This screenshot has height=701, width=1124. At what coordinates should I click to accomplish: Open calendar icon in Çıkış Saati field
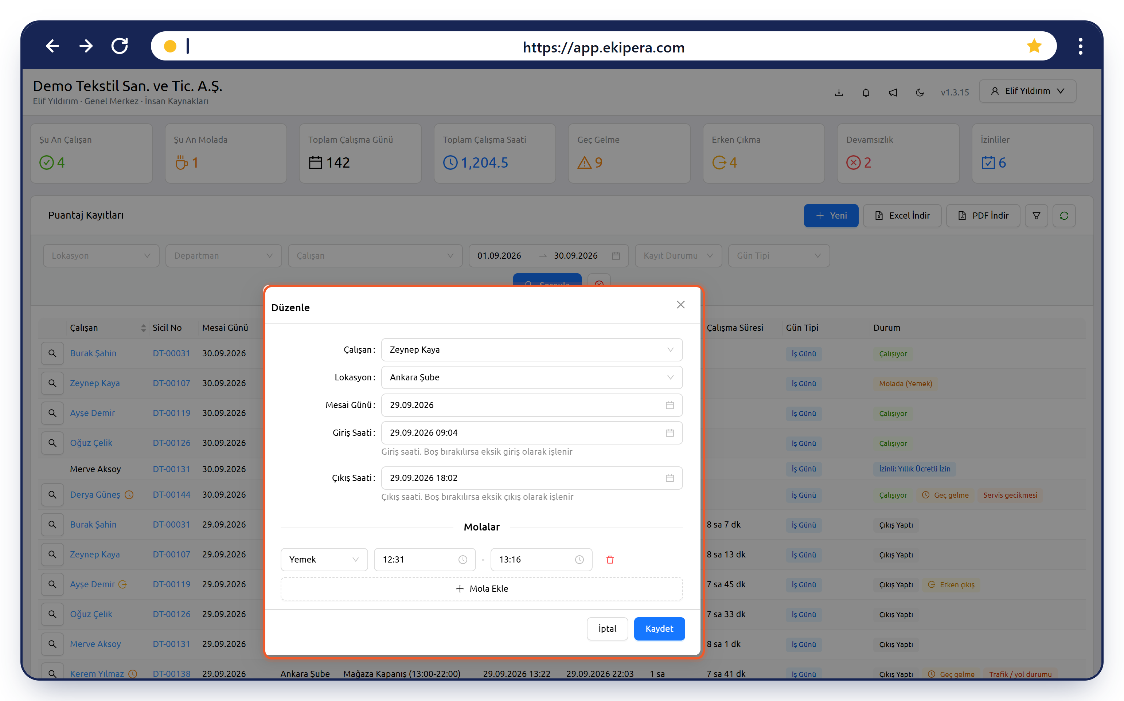tap(670, 478)
